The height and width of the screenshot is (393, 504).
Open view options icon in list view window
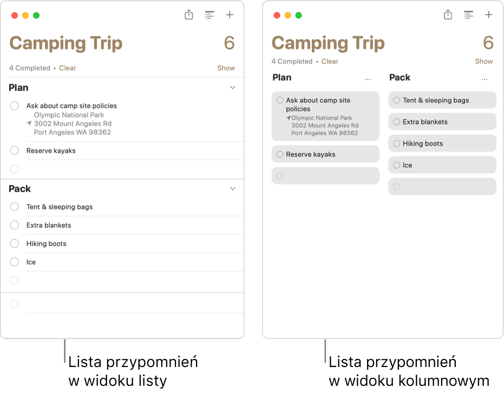point(210,15)
